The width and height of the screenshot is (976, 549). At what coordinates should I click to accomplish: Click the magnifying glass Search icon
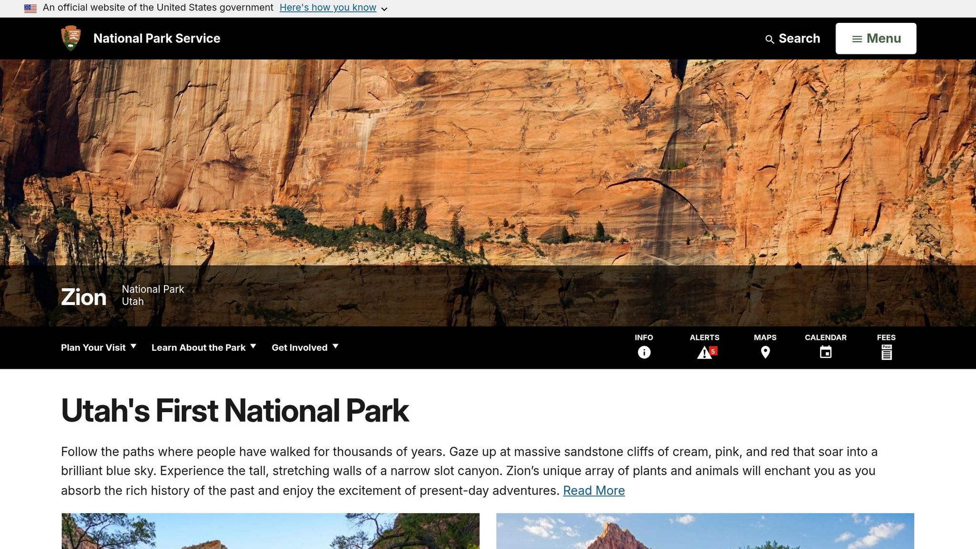pos(770,39)
